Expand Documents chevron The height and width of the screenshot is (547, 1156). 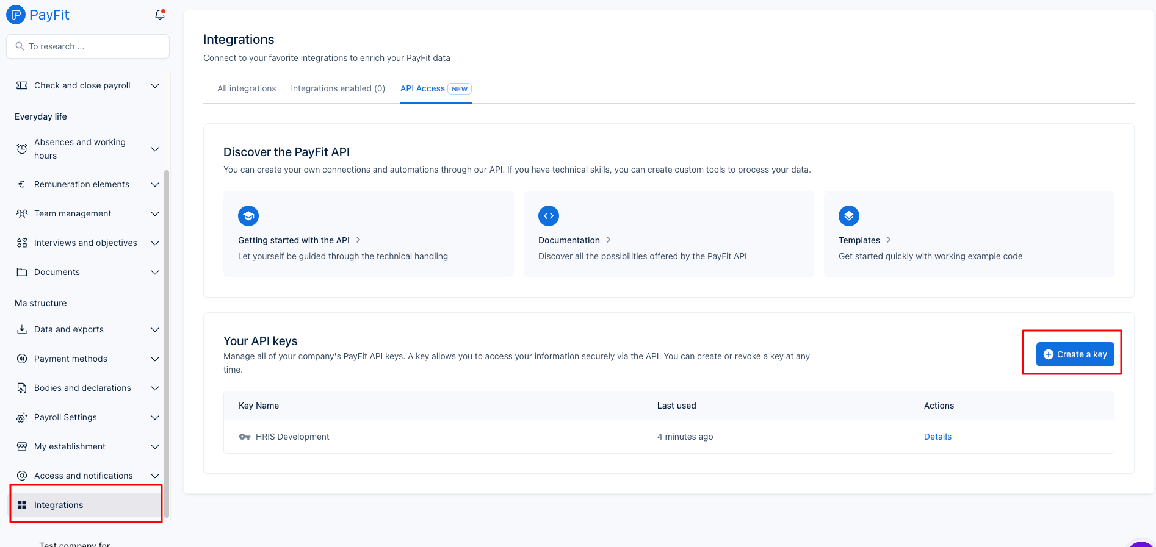coord(155,272)
